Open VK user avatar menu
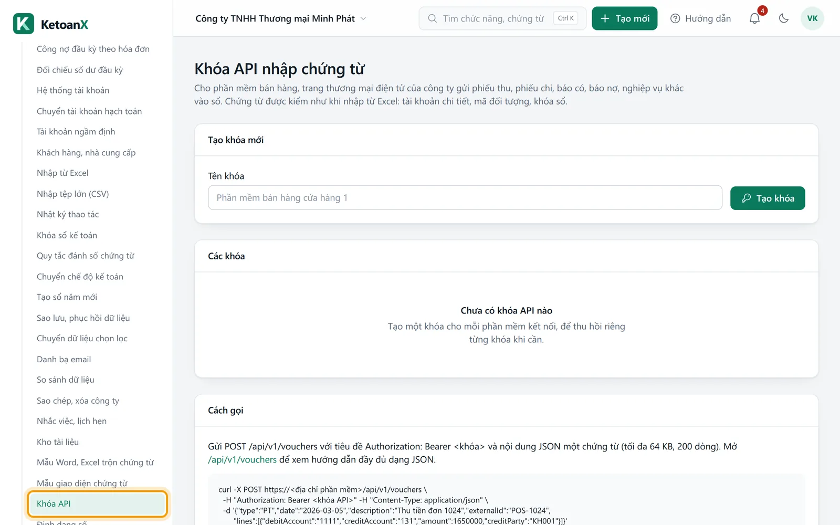This screenshot has width=840, height=525. 812,18
